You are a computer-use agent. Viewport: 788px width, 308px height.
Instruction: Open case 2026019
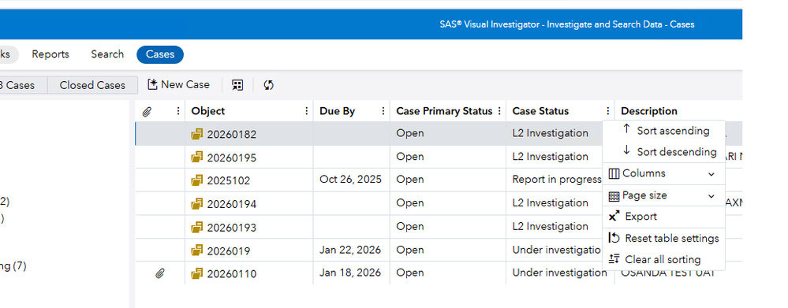click(x=228, y=250)
